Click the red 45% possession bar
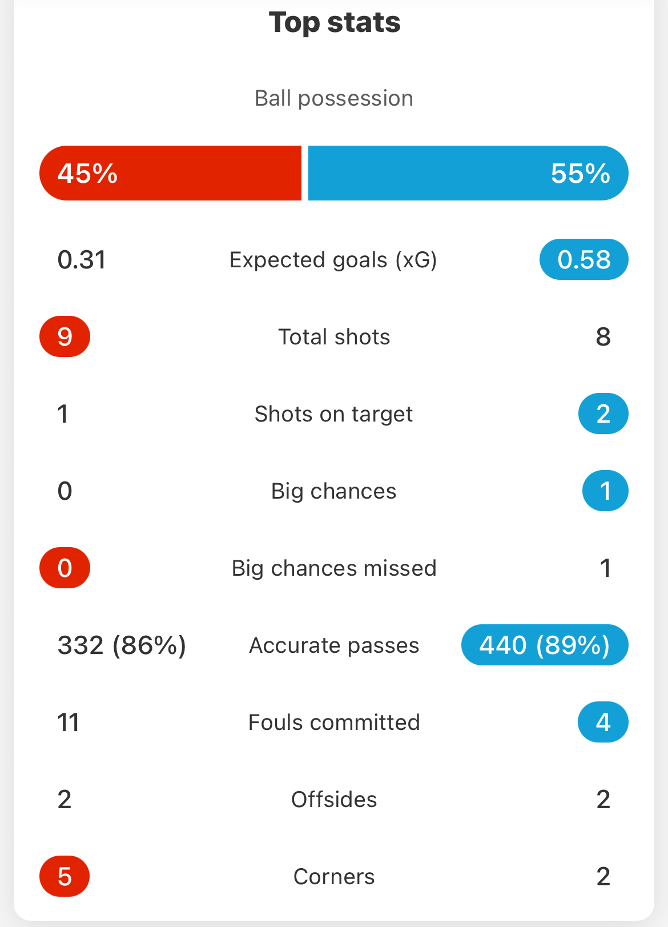668x927 pixels. coord(170,173)
